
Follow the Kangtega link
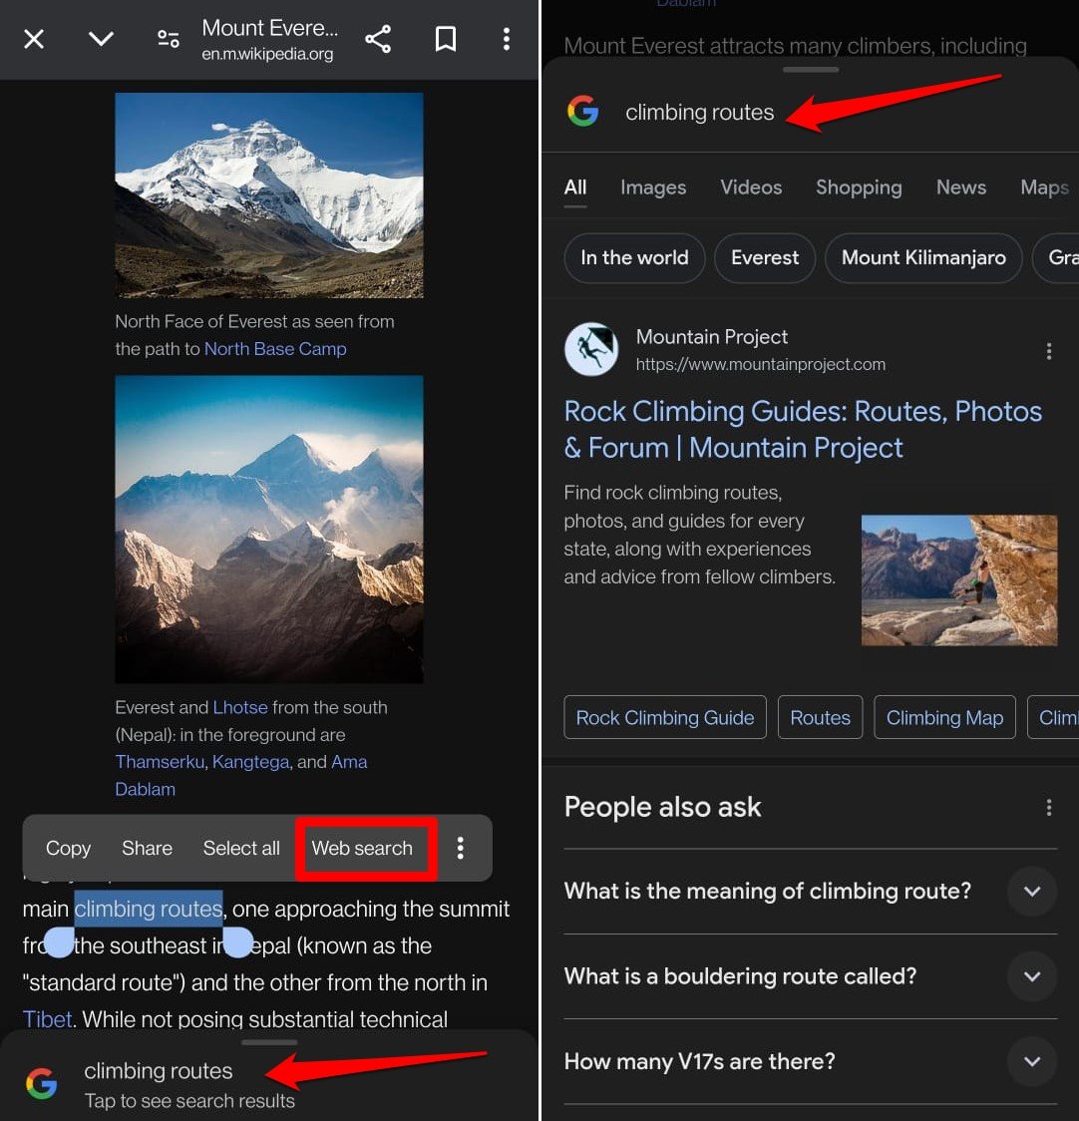click(251, 762)
